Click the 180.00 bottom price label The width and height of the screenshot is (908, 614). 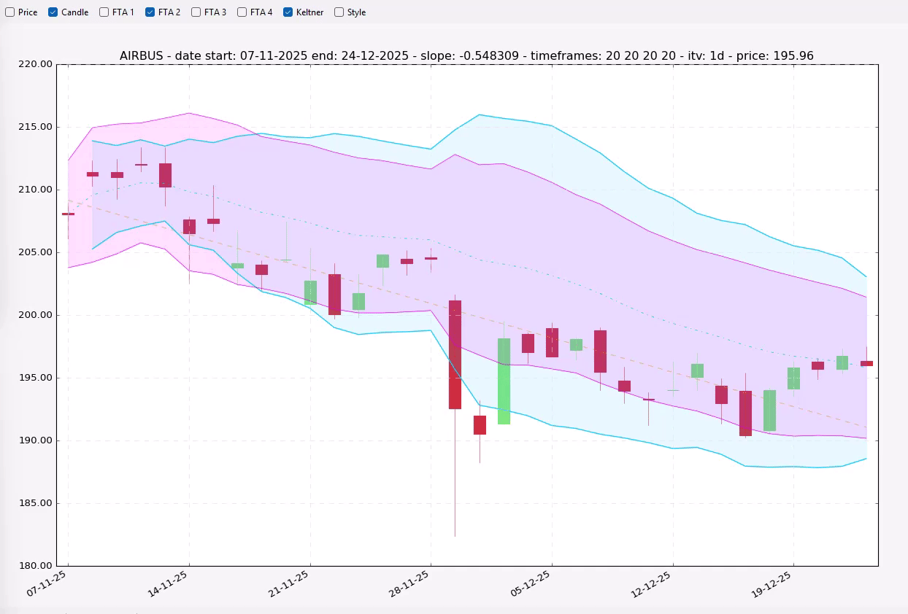[x=34, y=566]
